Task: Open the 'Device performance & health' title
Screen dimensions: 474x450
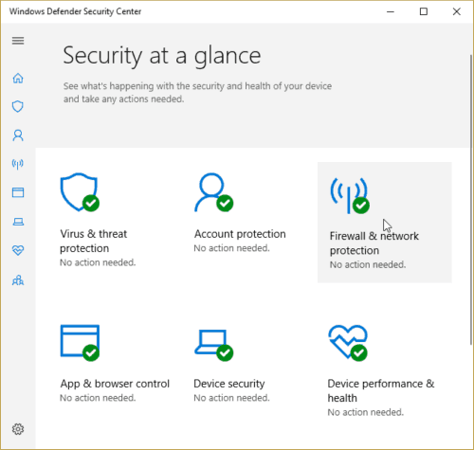Action: (x=381, y=390)
